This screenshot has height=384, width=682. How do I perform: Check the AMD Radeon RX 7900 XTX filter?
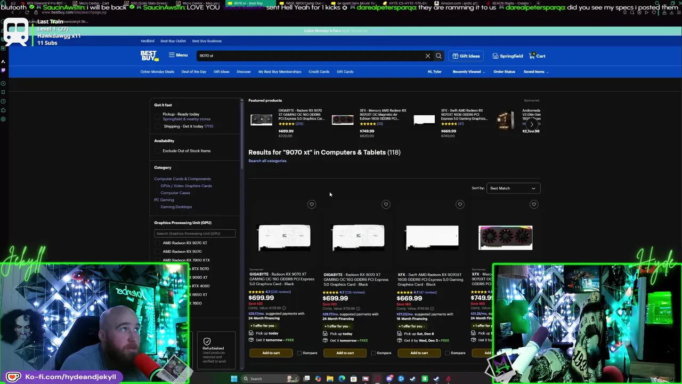(x=158, y=260)
